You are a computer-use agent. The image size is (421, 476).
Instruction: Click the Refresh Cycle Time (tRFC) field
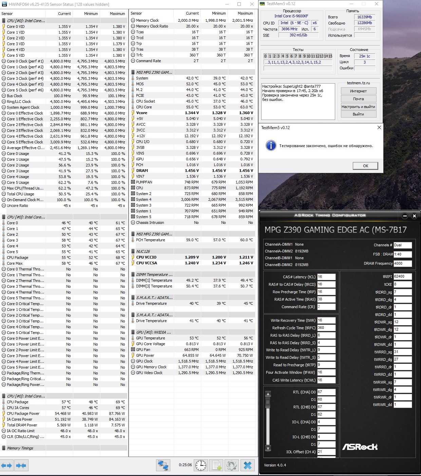click(326, 328)
